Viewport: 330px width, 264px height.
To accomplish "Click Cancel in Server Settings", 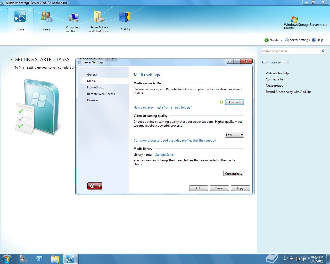I will point(219,188).
